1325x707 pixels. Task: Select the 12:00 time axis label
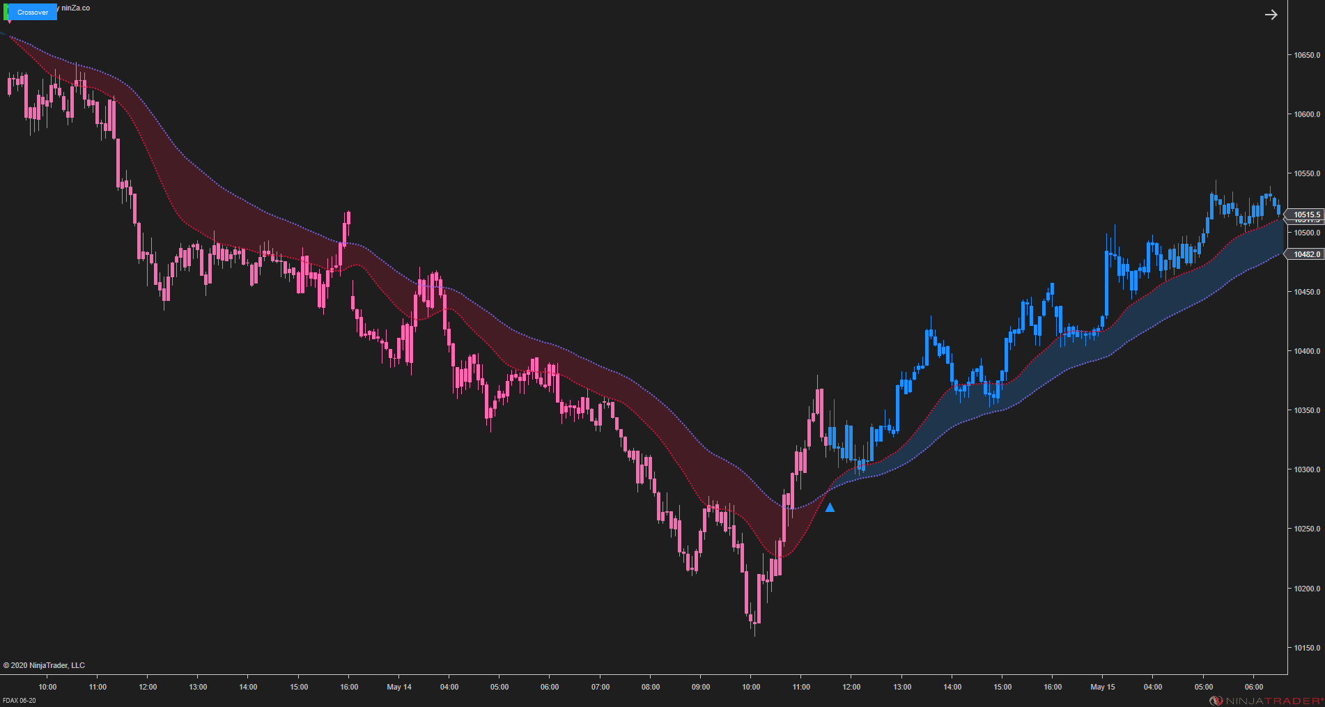pyautogui.click(x=147, y=687)
